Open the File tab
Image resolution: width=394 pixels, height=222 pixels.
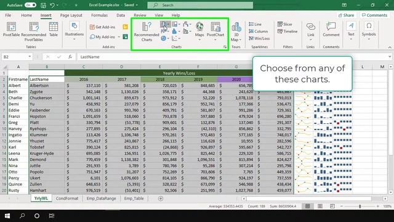(x=8, y=15)
